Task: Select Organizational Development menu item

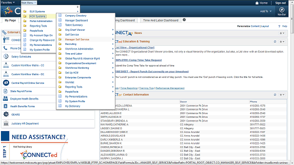Action: (x=80, y=63)
